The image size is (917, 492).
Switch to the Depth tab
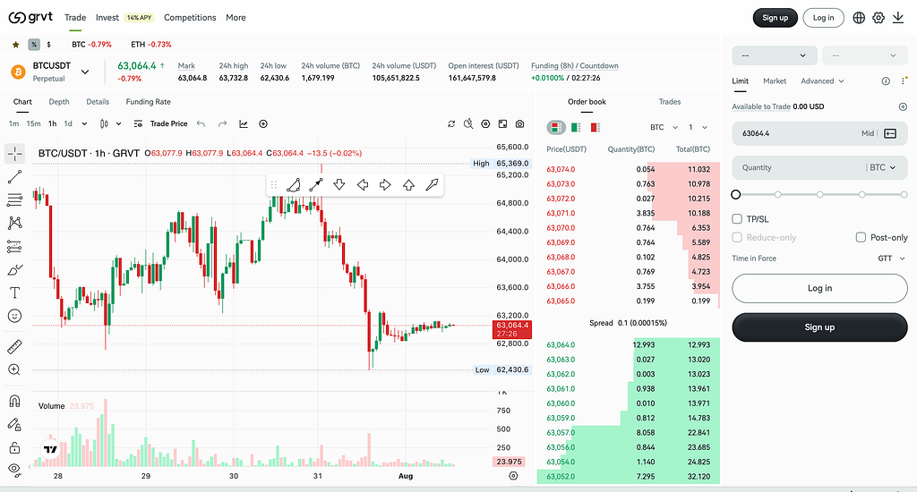pyautogui.click(x=59, y=102)
